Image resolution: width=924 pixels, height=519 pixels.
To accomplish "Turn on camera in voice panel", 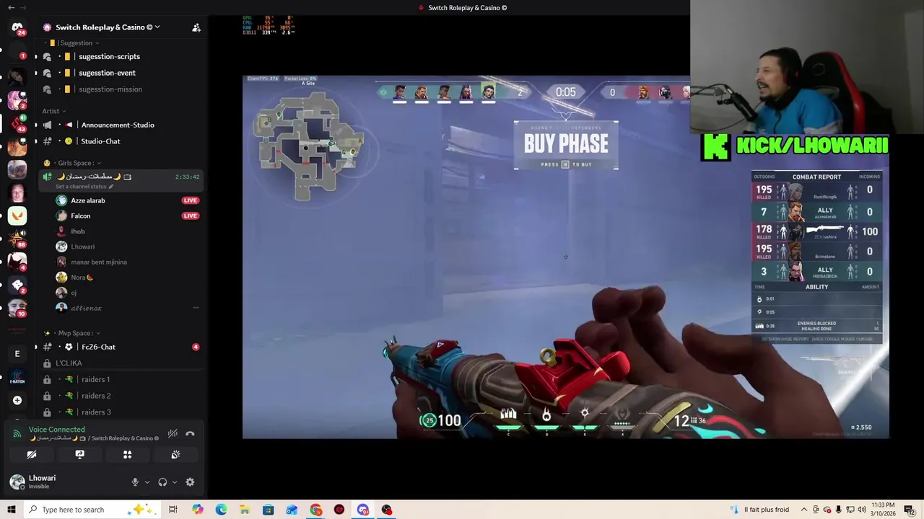I will (x=32, y=455).
